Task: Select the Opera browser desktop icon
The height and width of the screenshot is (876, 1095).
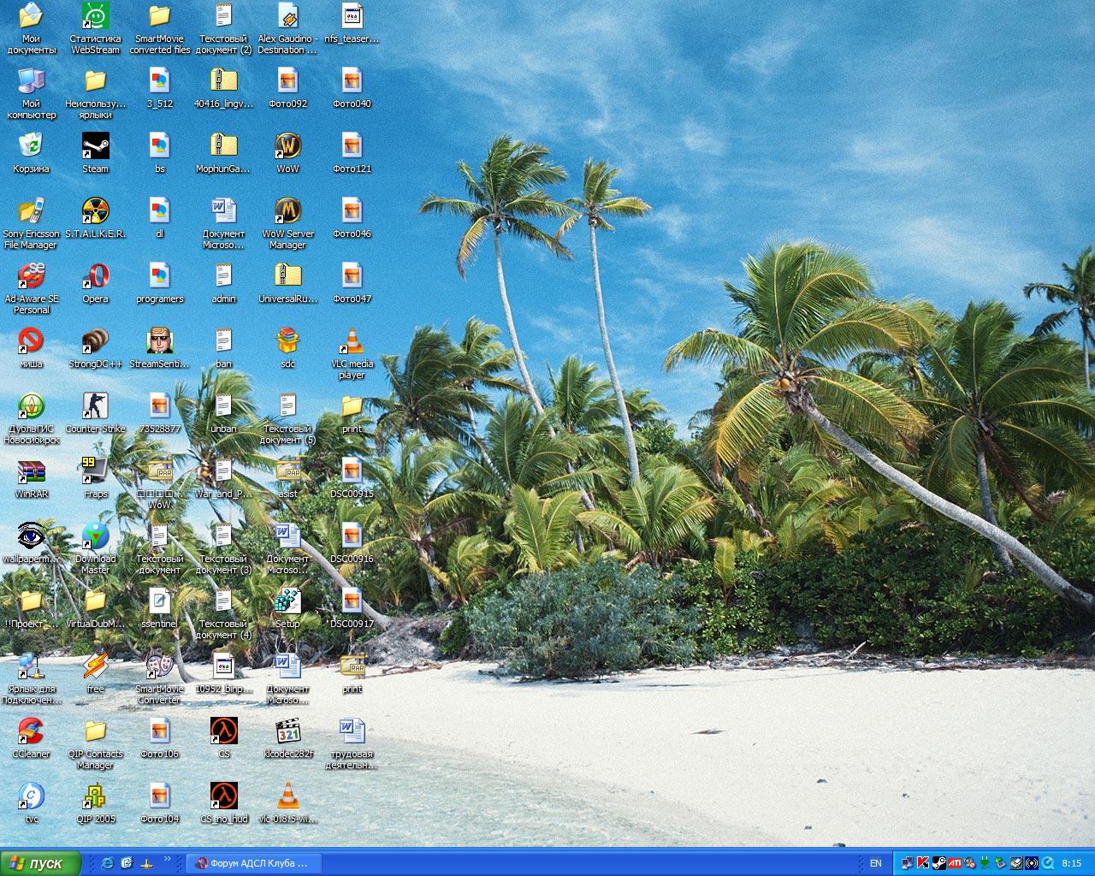Action: (95, 276)
